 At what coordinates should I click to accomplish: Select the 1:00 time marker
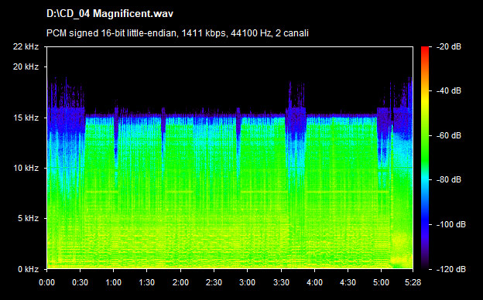click(x=113, y=282)
